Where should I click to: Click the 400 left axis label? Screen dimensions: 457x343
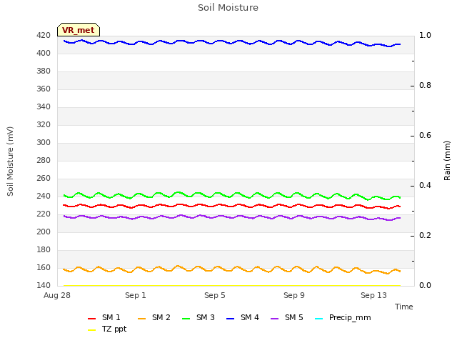click(x=44, y=54)
